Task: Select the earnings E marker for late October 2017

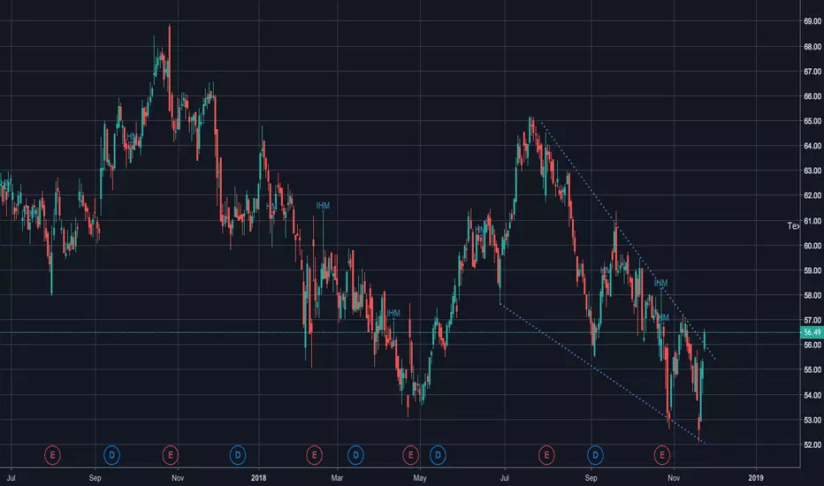Action: coord(171,455)
